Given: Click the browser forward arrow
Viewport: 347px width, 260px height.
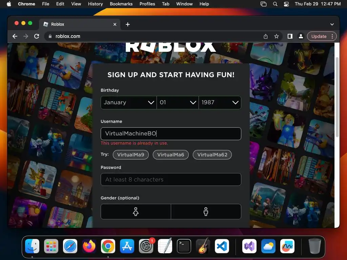Looking at the screenshot, I should click(26, 36).
